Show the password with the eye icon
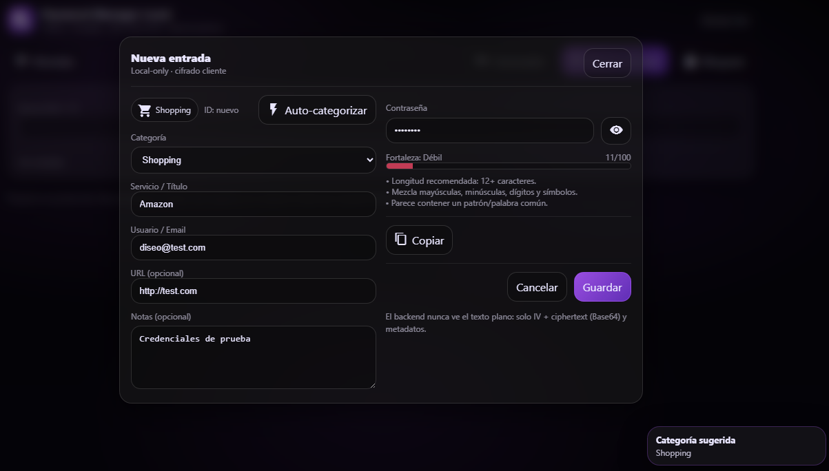Viewport: 829px width, 471px height. (616, 130)
